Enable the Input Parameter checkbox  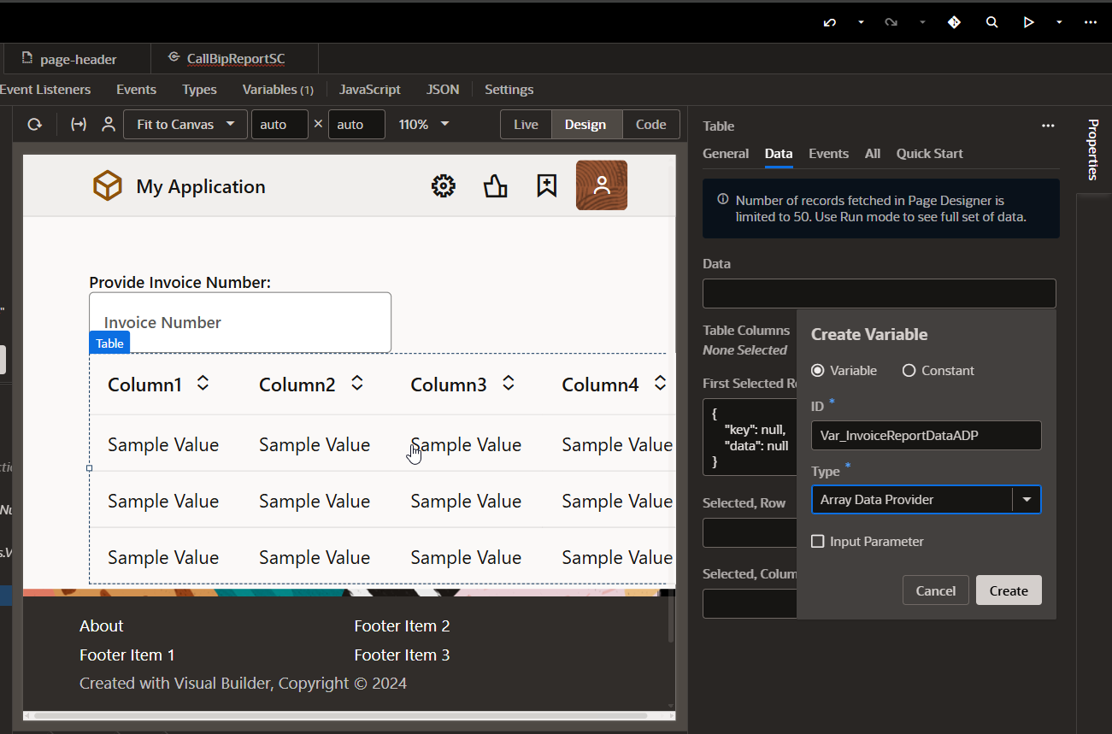[x=818, y=541]
